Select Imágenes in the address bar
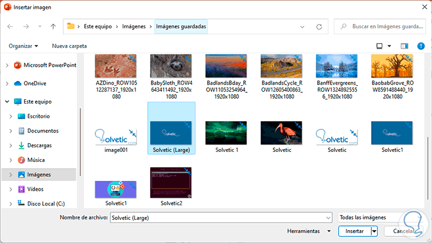This screenshot has height=243, width=432. [x=134, y=27]
